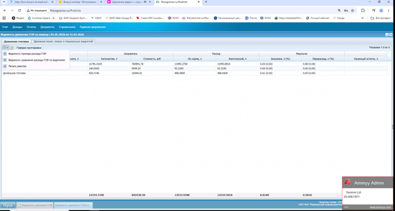This screenshot has width=395, height=211.
Task: Choose Печать реестра from the dropdown menu
Action: click(17, 66)
